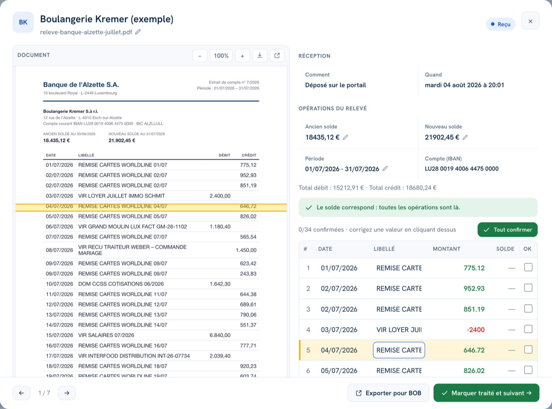Click Déposé sur le portail text

(336, 85)
